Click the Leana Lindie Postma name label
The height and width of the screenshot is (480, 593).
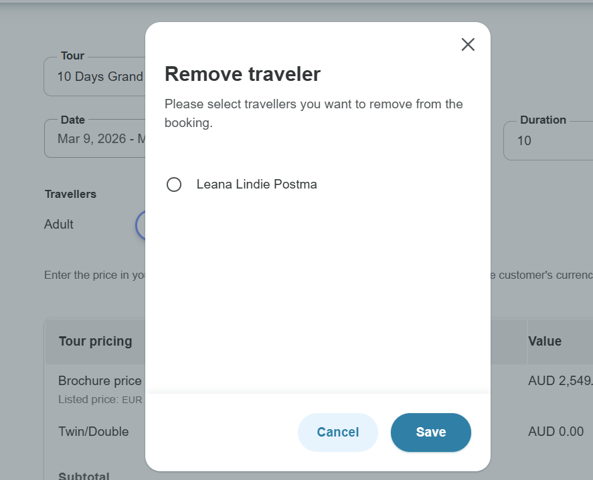[x=256, y=185]
